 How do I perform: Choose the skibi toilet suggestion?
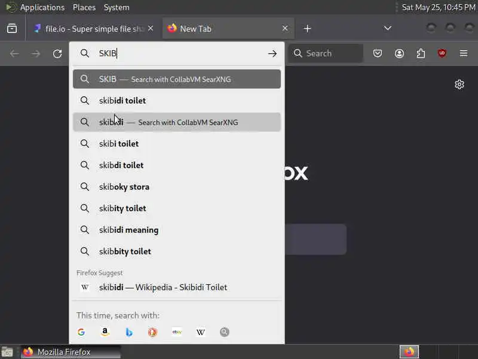177,144
